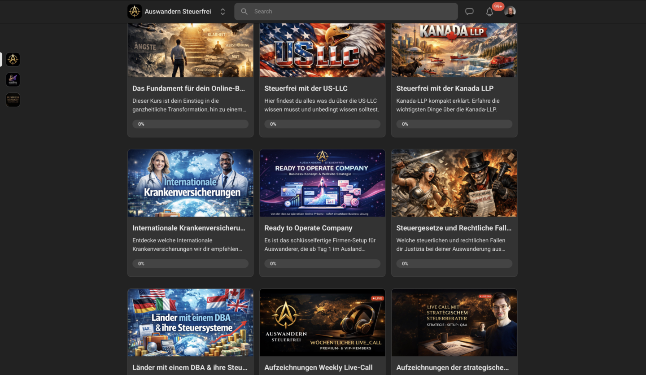Open the Live Call mit Strategischem Steuerberater thumbnail

[454, 323]
